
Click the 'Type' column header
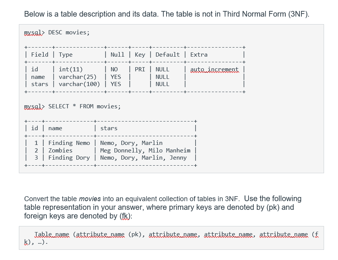tap(66, 55)
